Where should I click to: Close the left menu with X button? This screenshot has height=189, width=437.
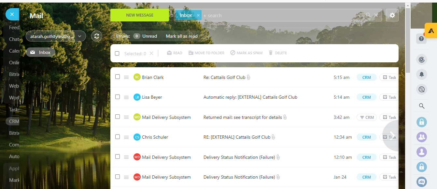pos(12,14)
